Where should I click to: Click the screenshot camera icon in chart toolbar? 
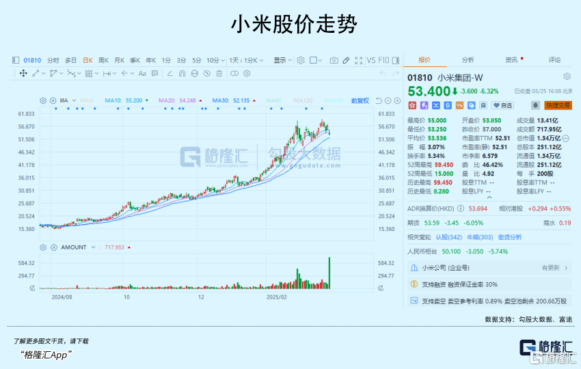tap(334, 60)
